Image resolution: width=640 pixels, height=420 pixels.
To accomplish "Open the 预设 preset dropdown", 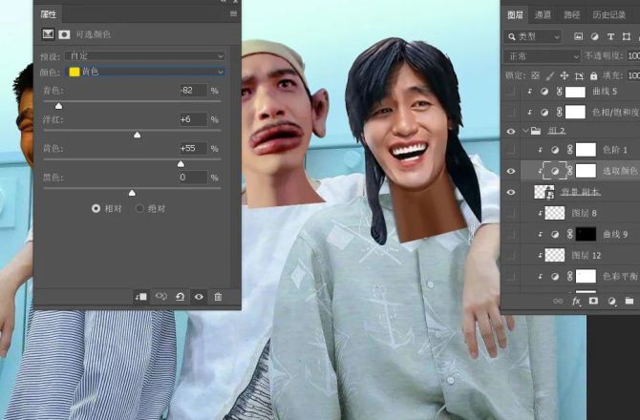I will [144, 56].
